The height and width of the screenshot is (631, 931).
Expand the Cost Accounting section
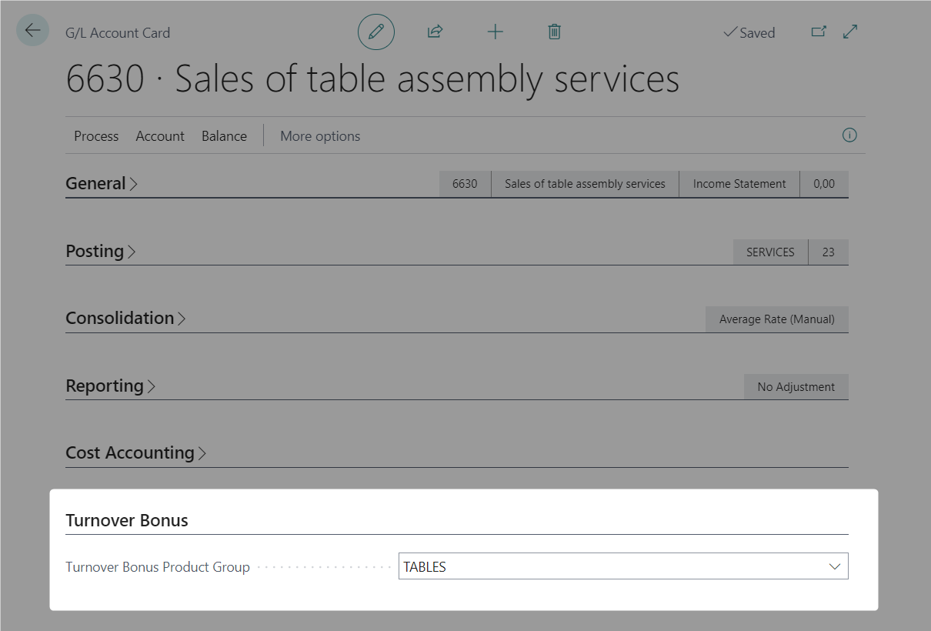point(135,453)
